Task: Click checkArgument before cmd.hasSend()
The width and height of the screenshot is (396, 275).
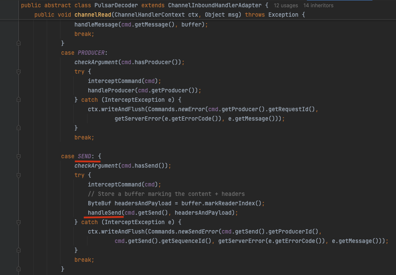Action: [x=96, y=166]
